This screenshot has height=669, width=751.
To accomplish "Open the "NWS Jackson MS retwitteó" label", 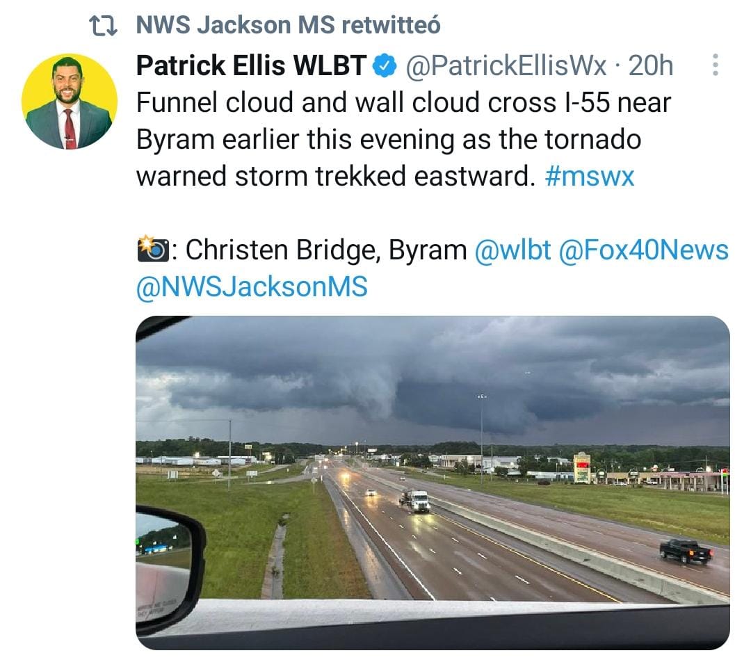I will (288, 26).
